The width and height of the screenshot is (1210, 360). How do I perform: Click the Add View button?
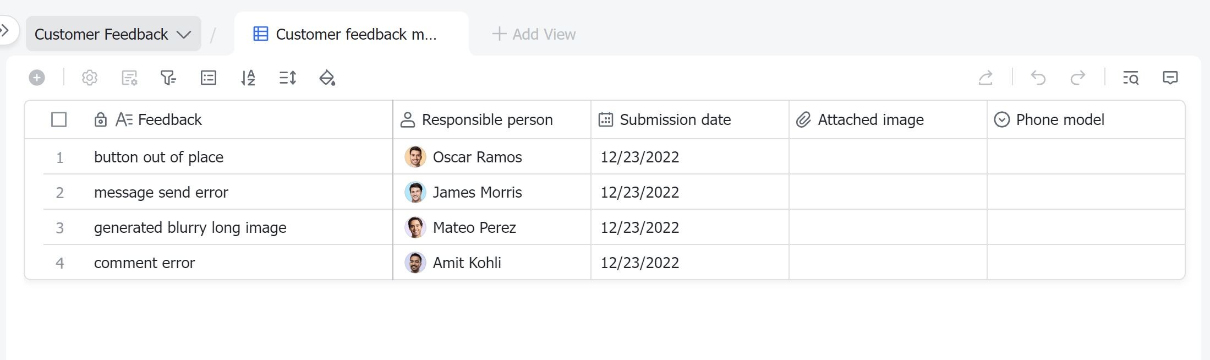click(x=534, y=34)
